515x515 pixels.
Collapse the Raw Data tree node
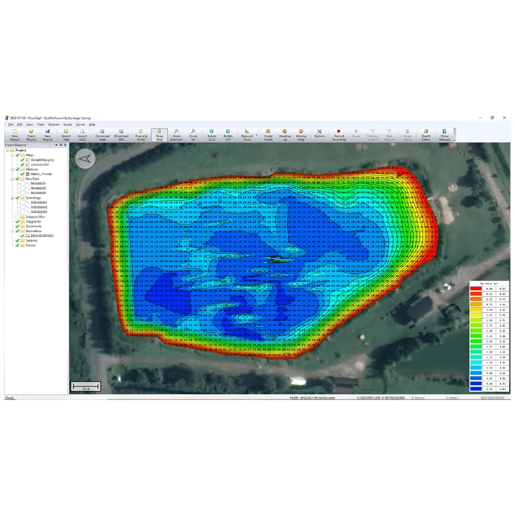(x=13, y=179)
